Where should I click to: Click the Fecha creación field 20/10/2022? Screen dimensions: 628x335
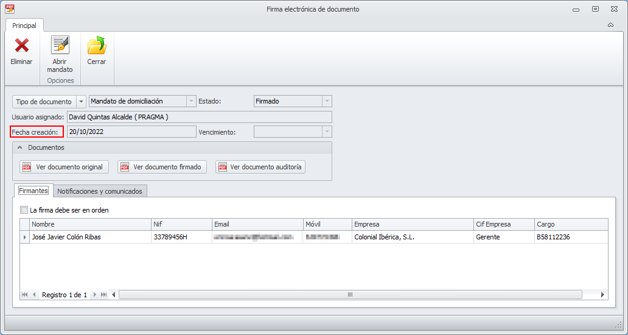(x=131, y=132)
